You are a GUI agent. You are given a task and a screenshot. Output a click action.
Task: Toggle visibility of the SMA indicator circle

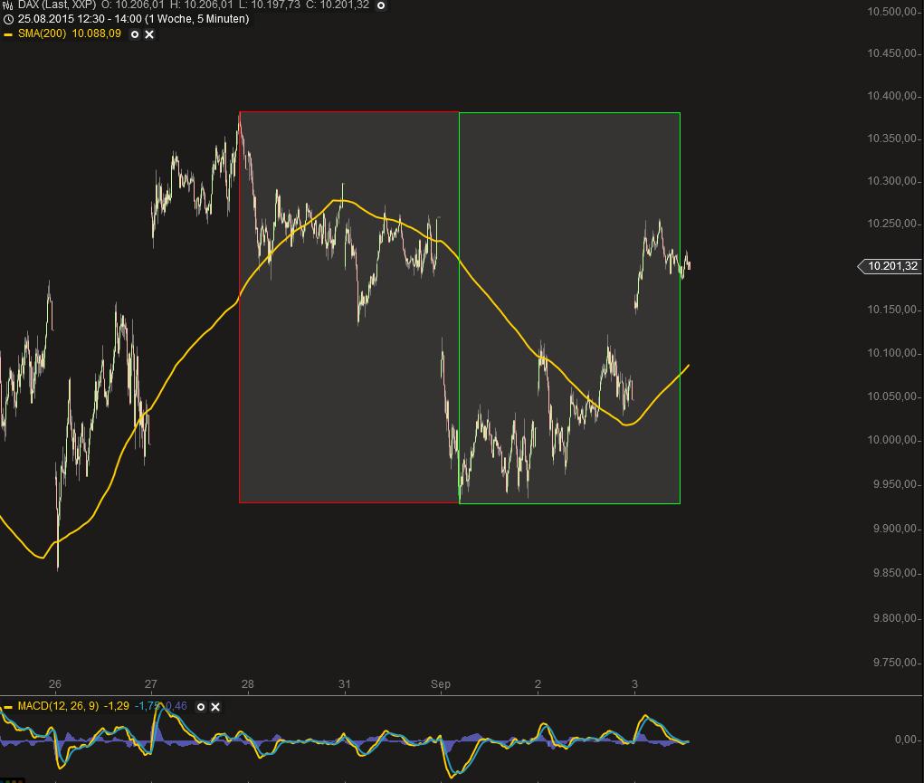tap(133, 34)
